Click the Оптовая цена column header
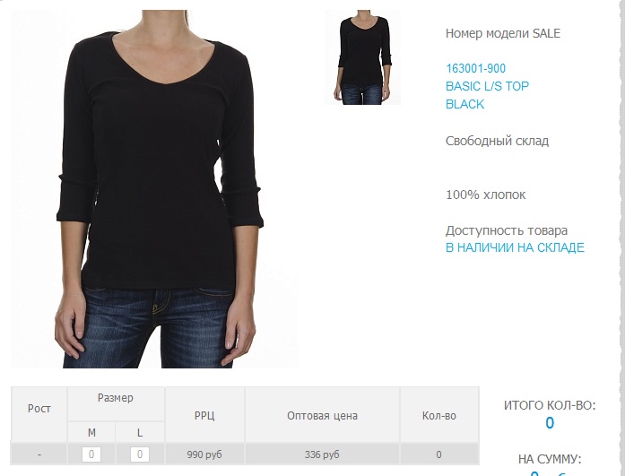Image resolution: width=625 pixels, height=476 pixels. (322, 414)
